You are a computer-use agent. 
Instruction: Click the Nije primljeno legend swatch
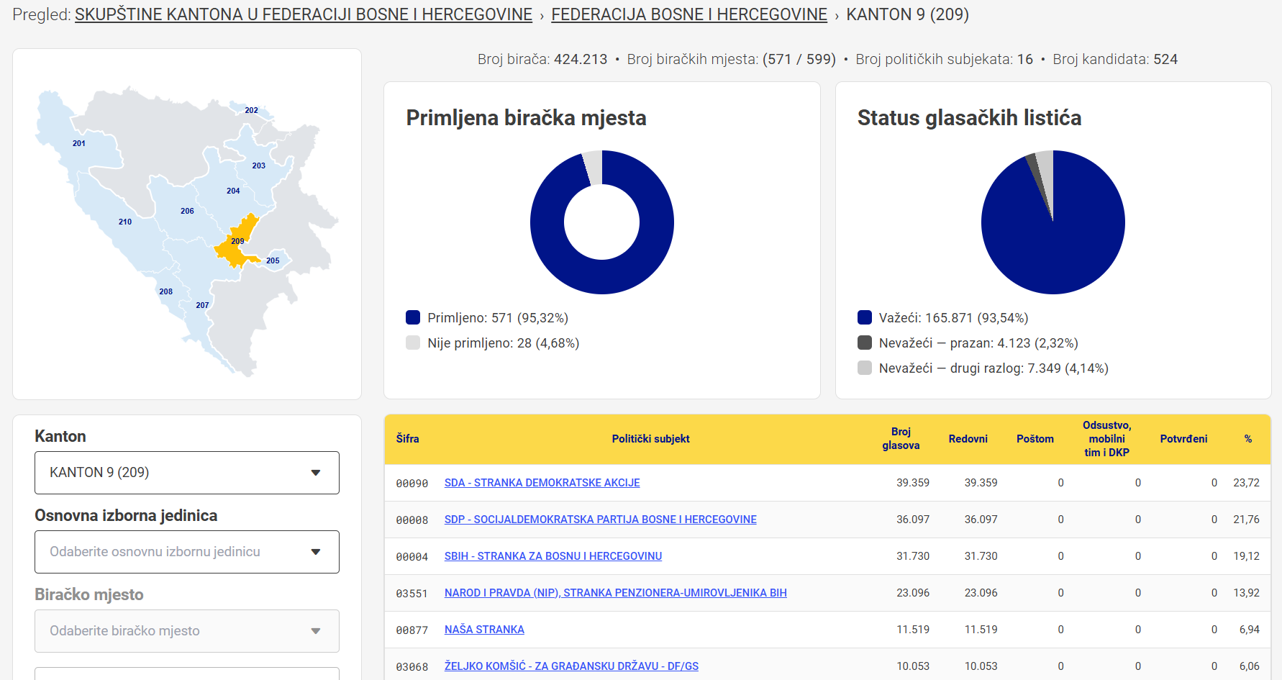[413, 343]
